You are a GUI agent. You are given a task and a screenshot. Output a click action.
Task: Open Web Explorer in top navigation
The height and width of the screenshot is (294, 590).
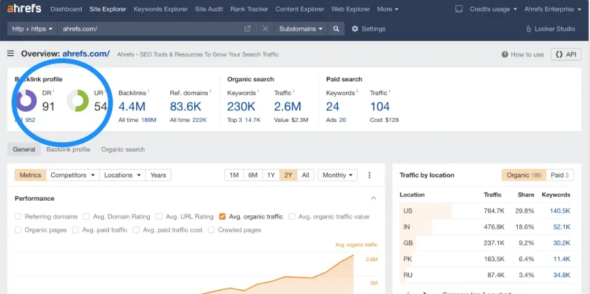(351, 9)
